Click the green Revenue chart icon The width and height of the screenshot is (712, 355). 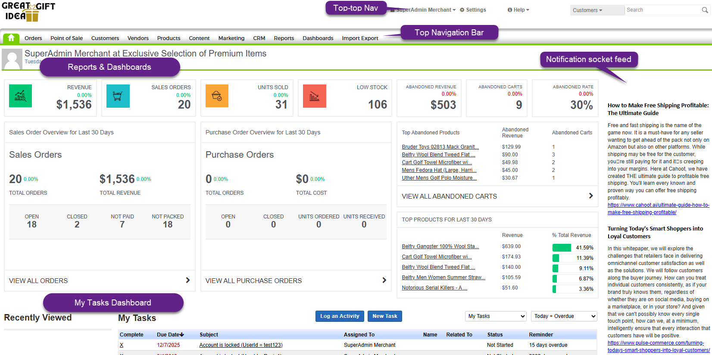coord(20,96)
